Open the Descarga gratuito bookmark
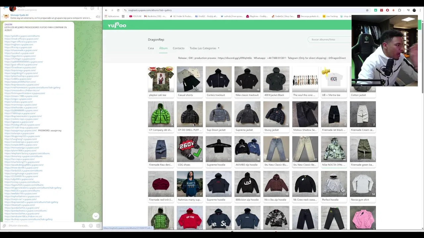This screenshot has width=424, height=238. [x=308, y=16]
